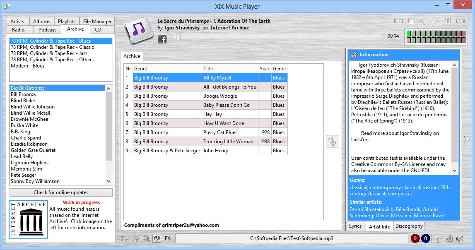Open the equalizer mixer icon
Screen dimensions: 475x250
157,238
